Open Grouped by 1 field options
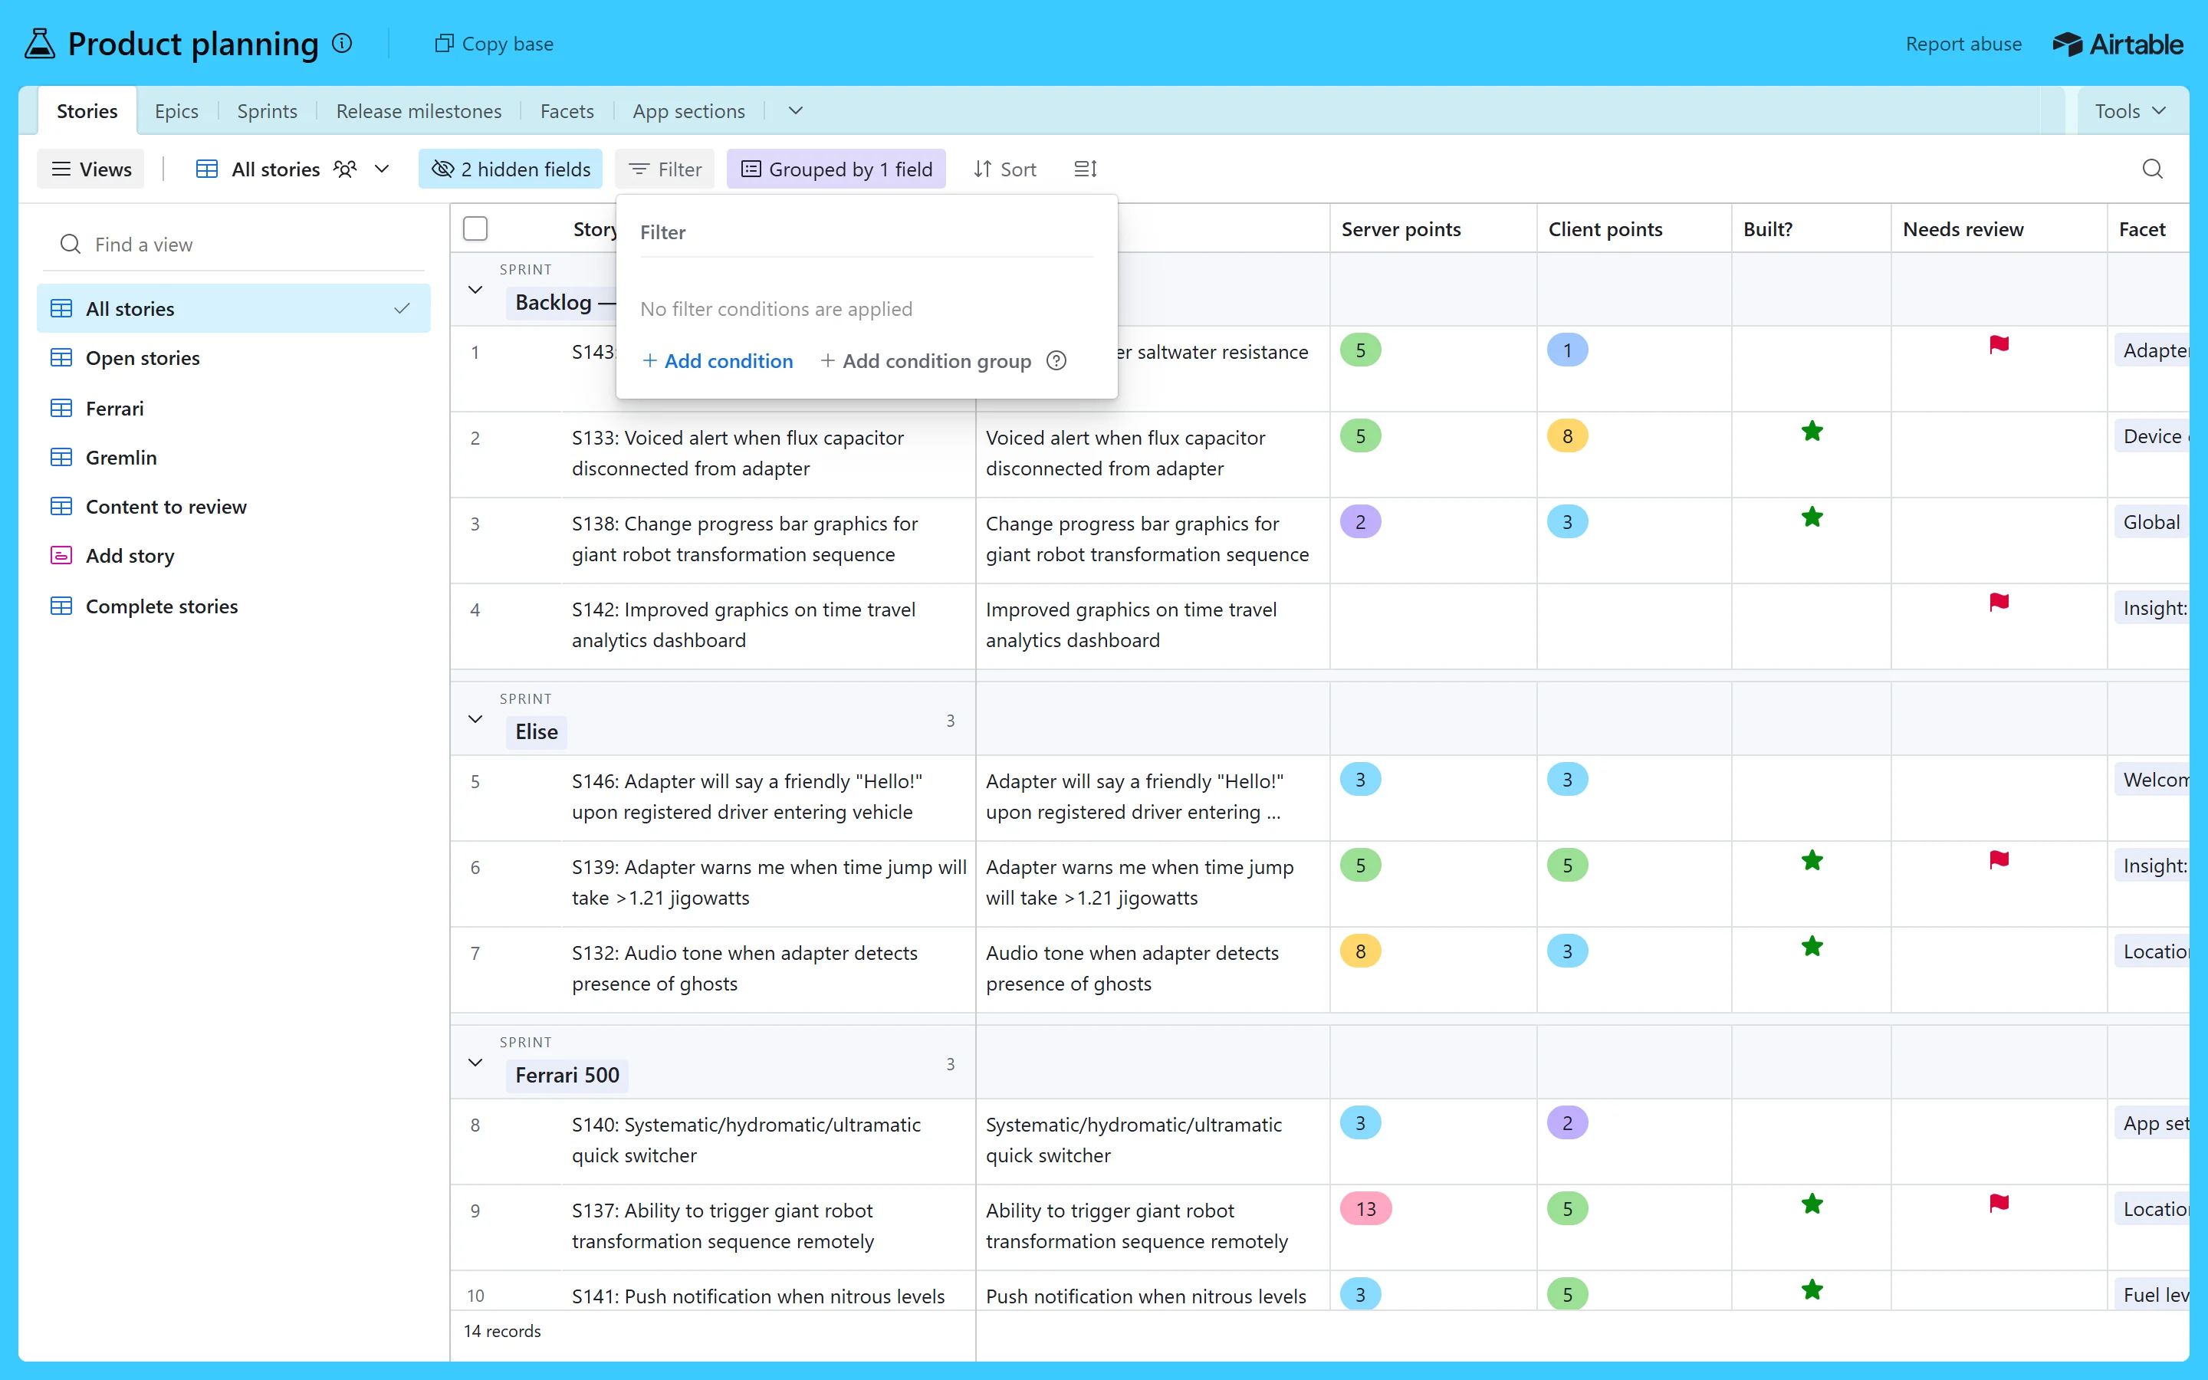Image resolution: width=2208 pixels, height=1380 pixels. pyautogui.click(x=836, y=169)
